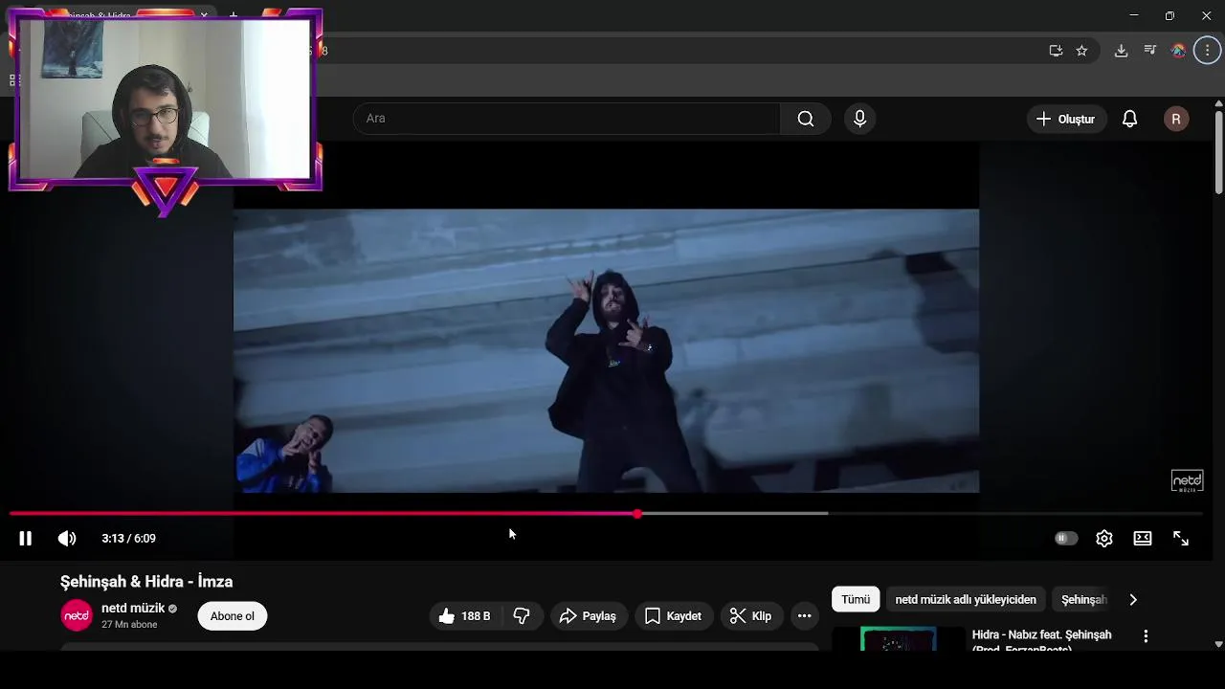
Task: Click the 27 Mn abone subscriber count
Action: [x=129, y=625]
